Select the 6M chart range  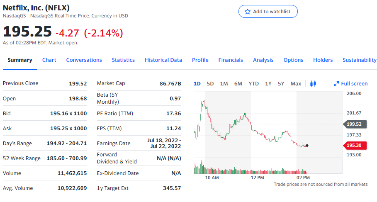pos(238,84)
